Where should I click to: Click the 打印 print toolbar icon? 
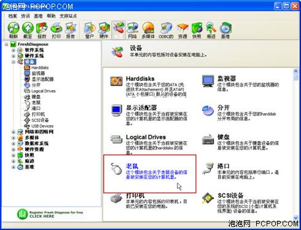point(57,30)
